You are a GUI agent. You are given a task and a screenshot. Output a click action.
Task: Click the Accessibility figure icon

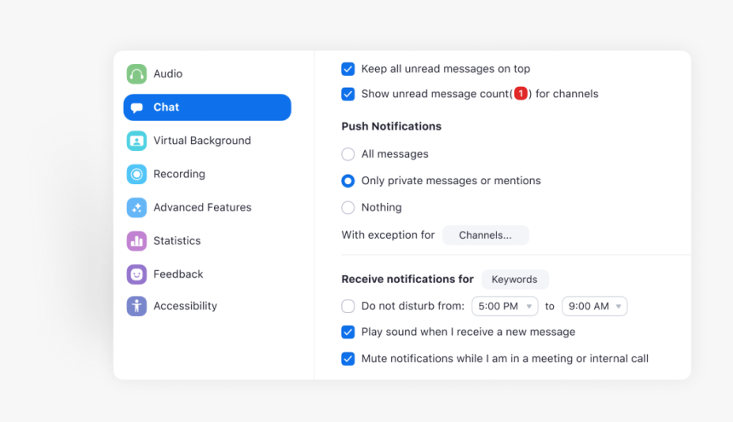(136, 306)
